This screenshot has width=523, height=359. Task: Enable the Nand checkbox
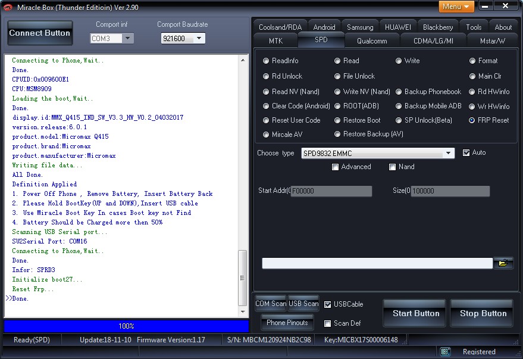[392, 167]
